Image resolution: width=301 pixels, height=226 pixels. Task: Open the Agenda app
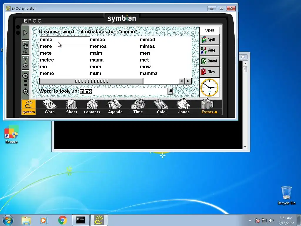click(115, 107)
